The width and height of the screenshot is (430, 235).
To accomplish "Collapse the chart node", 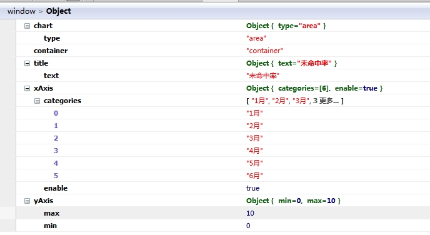I will pos(27,26).
